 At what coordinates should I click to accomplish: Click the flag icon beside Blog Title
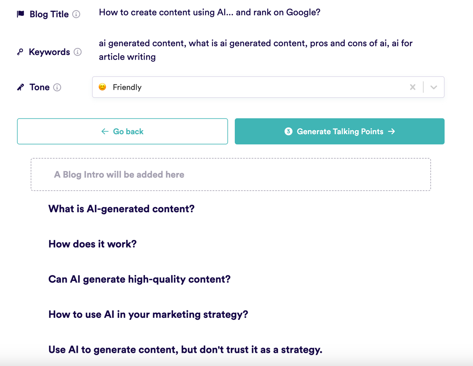[x=21, y=14]
